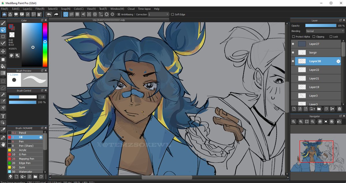Select the Brush tool in left toolbar
The height and width of the screenshot is (183, 346).
[x=3, y=23]
